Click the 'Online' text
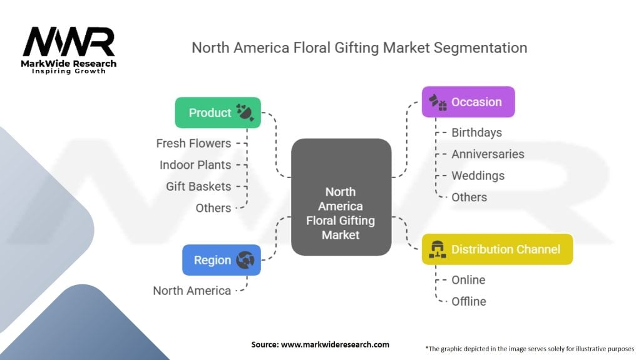The height and width of the screenshot is (360, 641). point(468,280)
